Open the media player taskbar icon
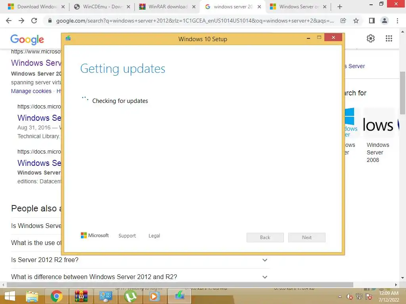The width and height of the screenshot is (406, 304). pos(154,296)
